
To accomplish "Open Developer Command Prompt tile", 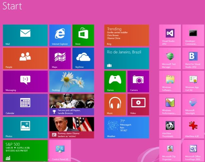I will [x=193, y=35].
